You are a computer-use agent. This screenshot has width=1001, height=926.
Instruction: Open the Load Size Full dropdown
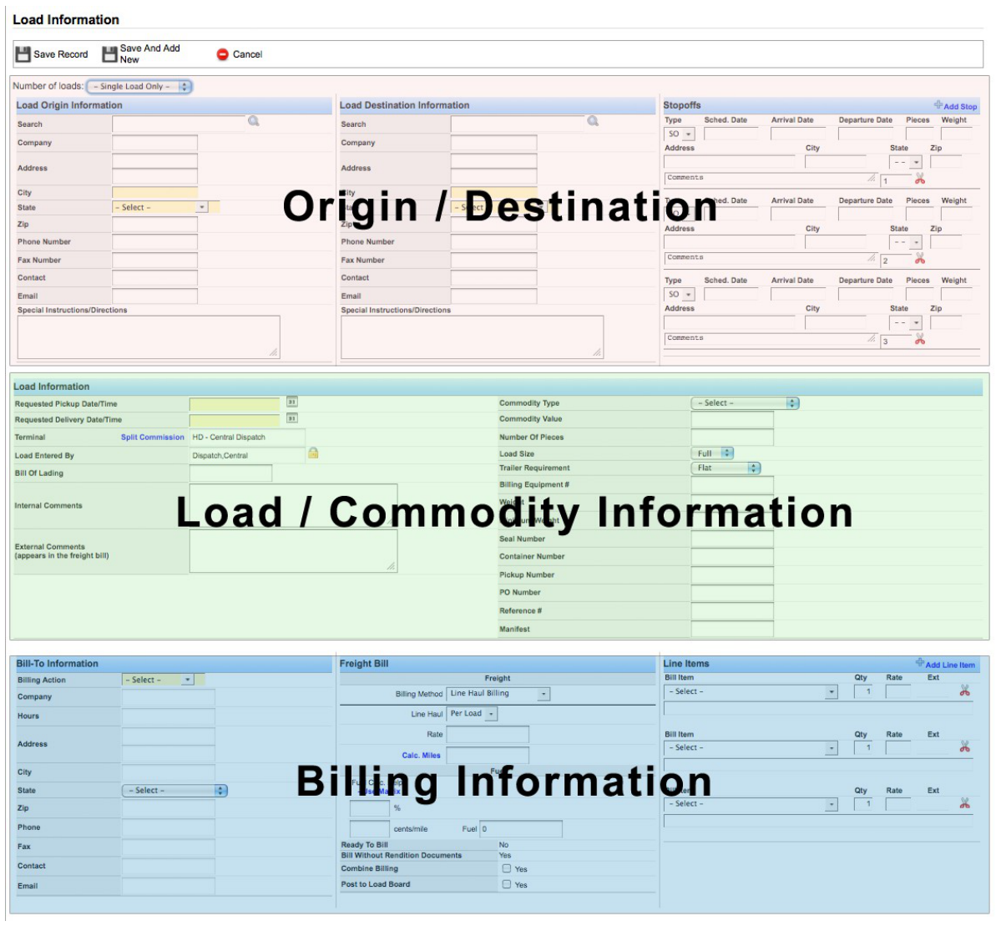[712, 453]
